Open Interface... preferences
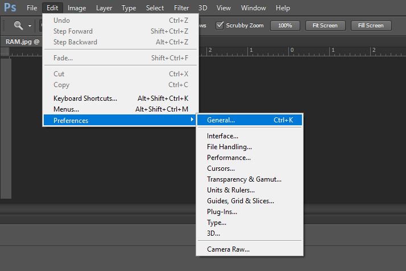Image resolution: width=406 pixels, height=271 pixels. 250,136
